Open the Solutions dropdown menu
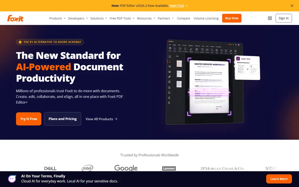 pyautogui.click(x=99, y=18)
